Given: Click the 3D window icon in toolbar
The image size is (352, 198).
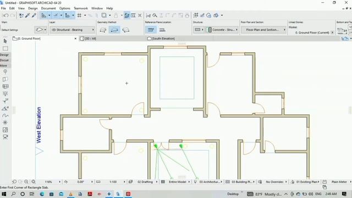Looking at the screenshot, I should (216, 15).
